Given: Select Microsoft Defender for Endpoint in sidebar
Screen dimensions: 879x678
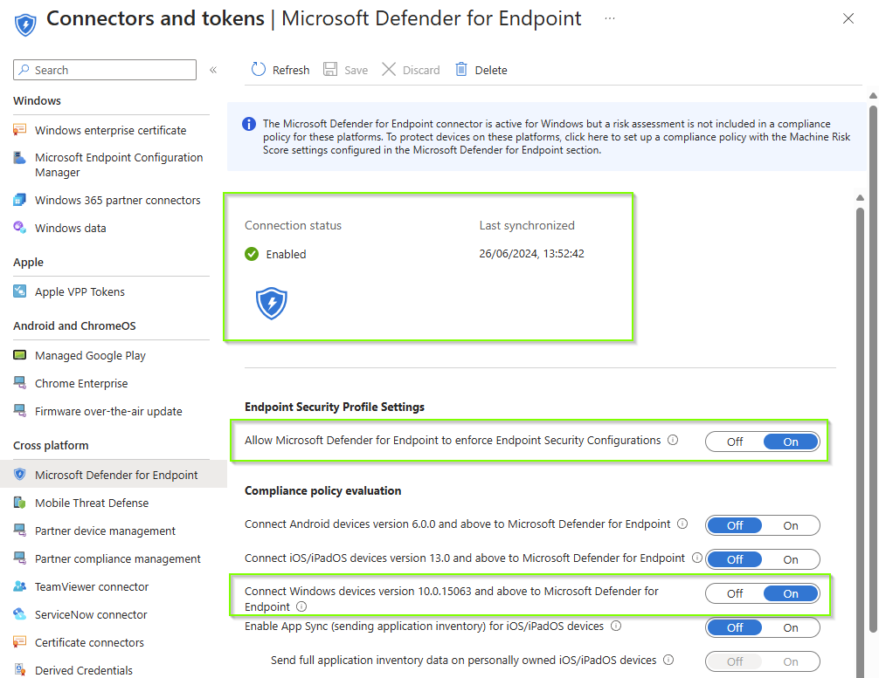Looking at the screenshot, I should tap(115, 475).
